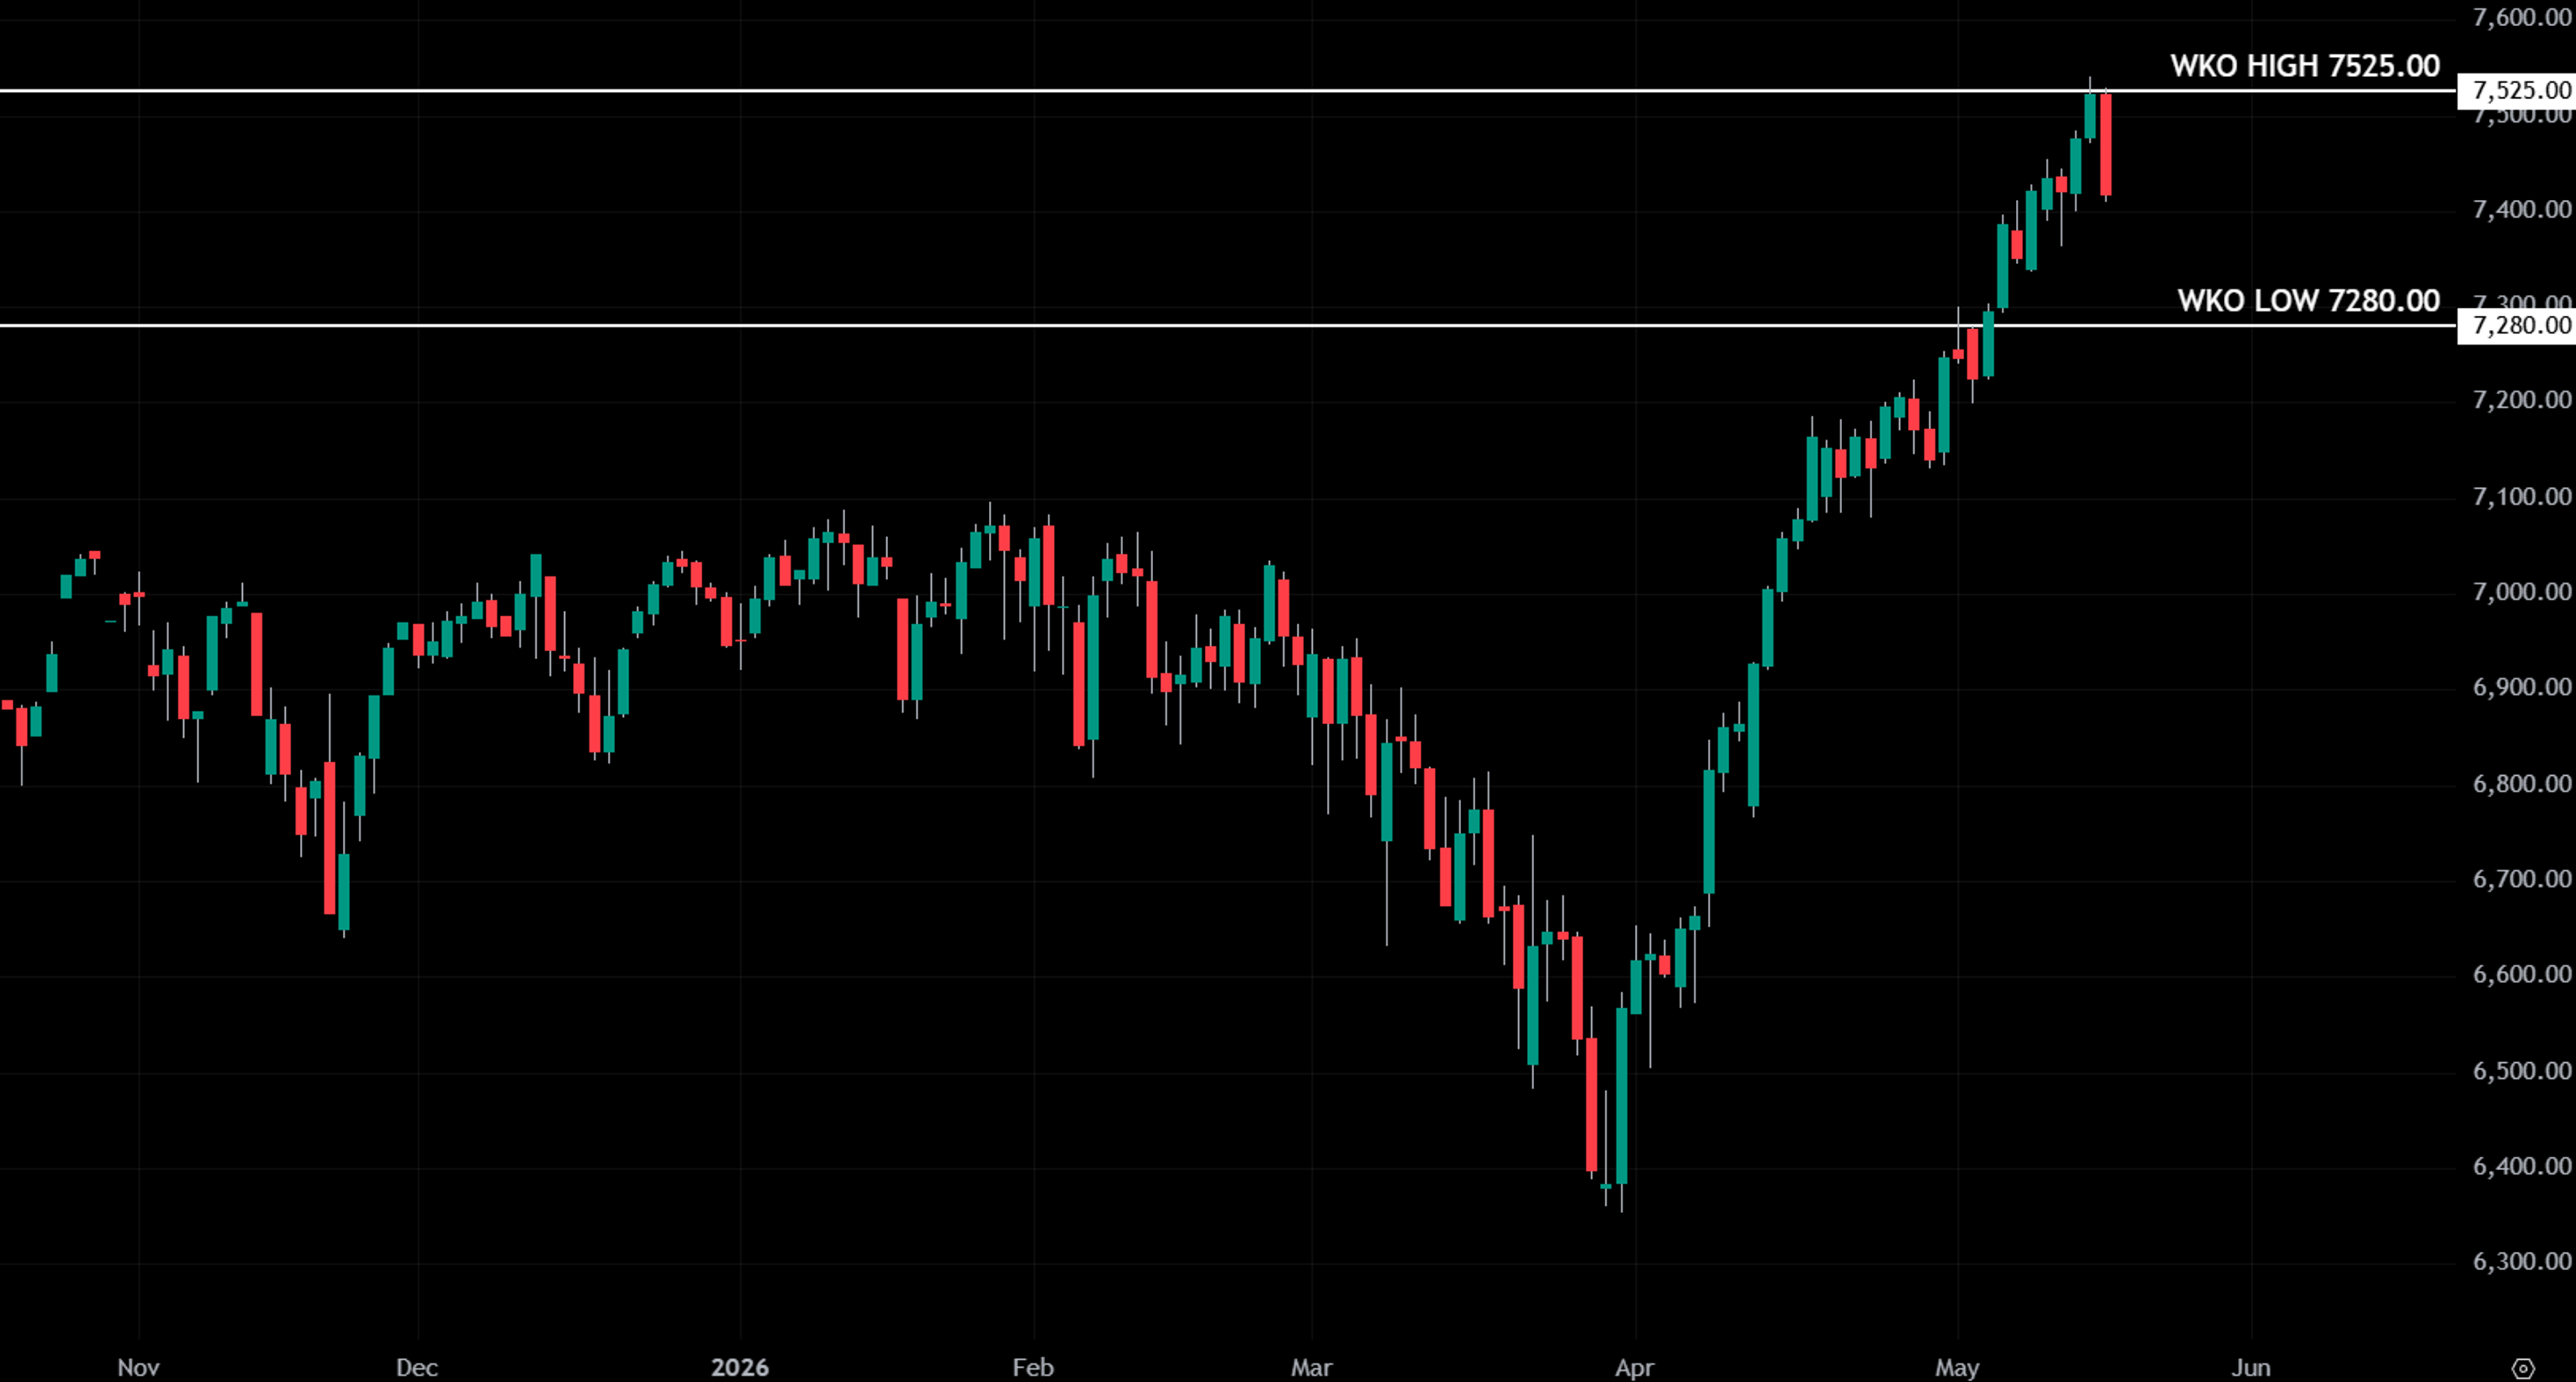Click the May label on time axis
The height and width of the screenshot is (1382, 2576).
tap(1957, 1367)
